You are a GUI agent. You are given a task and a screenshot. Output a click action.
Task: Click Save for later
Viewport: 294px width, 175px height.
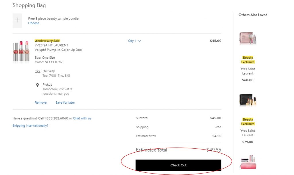coord(65,103)
